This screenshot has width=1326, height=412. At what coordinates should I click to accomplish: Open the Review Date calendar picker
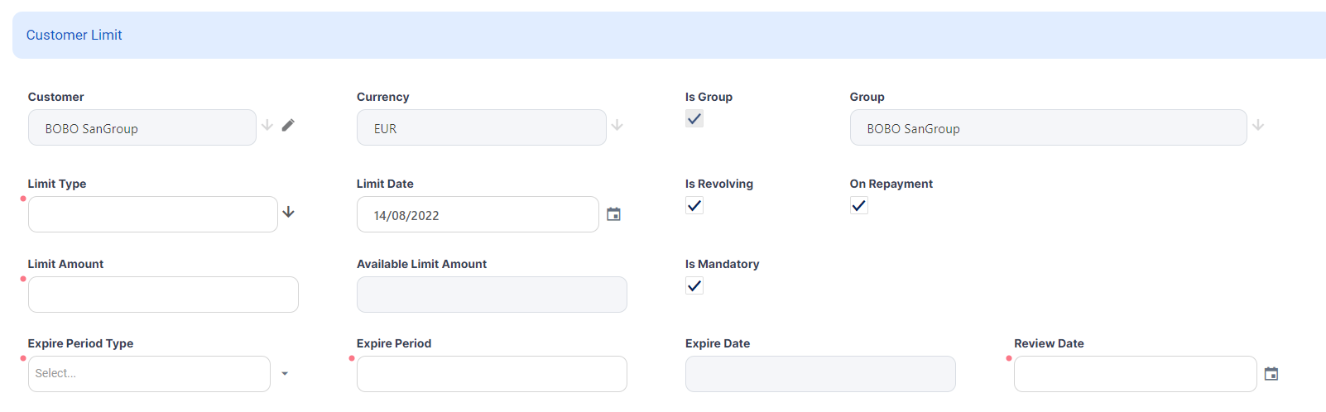pyautogui.click(x=1271, y=374)
